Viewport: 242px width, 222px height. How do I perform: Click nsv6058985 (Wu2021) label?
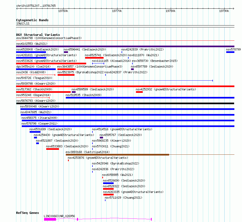click(117, 175)
